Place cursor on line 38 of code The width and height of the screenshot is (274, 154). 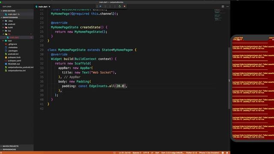coord(60,90)
